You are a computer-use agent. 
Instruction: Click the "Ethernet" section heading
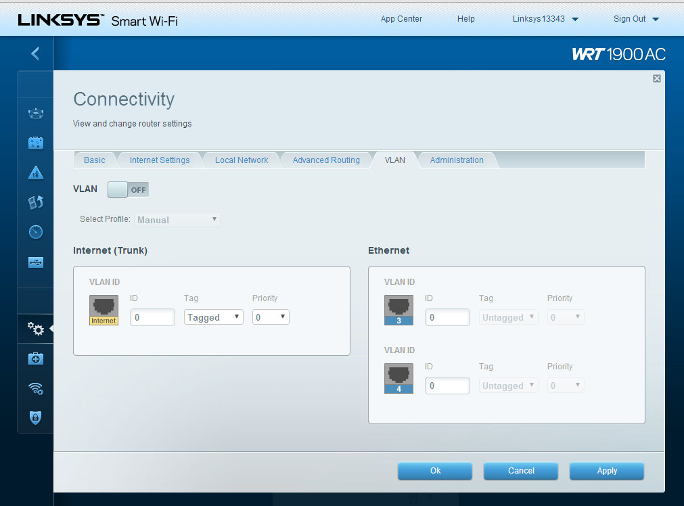coord(388,250)
